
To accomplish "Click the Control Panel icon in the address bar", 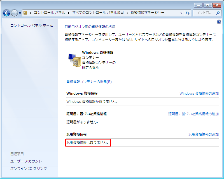I will coord(25,13).
